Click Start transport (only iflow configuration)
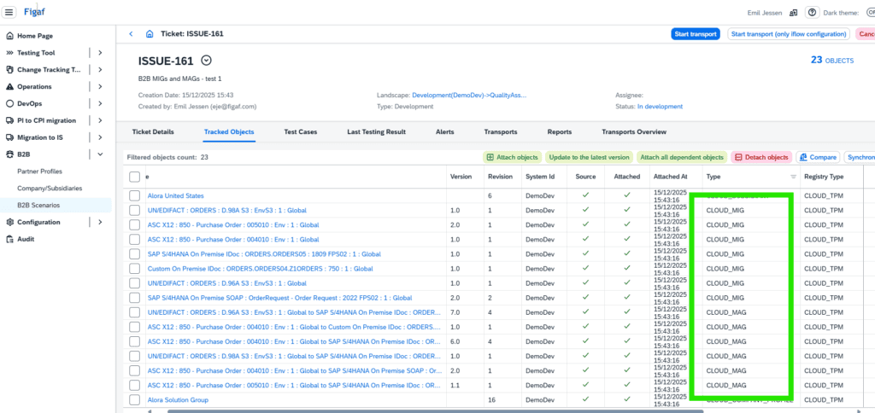Viewport: 875px width, 413px height. (x=789, y=34)
